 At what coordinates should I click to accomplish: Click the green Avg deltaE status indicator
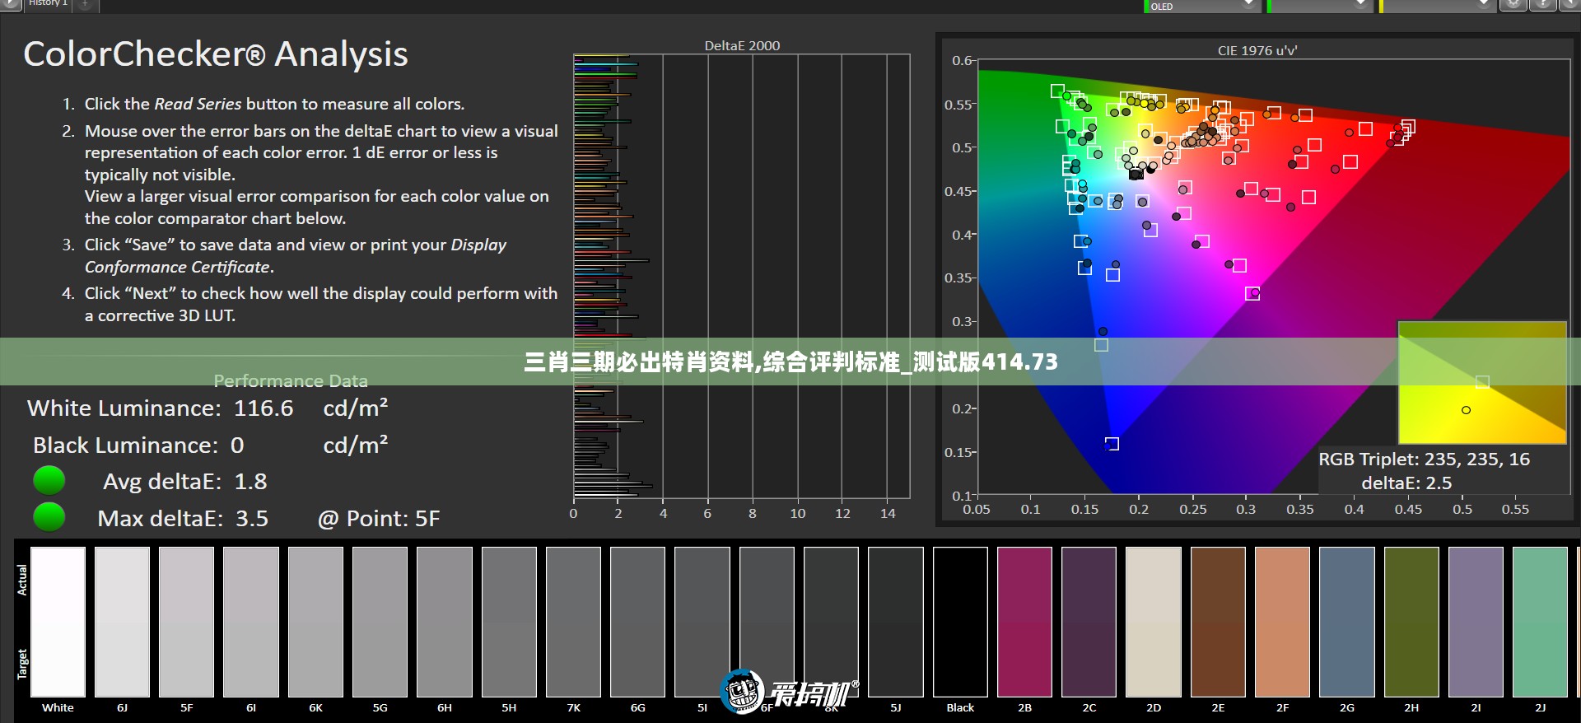click(x=49, y=480)
